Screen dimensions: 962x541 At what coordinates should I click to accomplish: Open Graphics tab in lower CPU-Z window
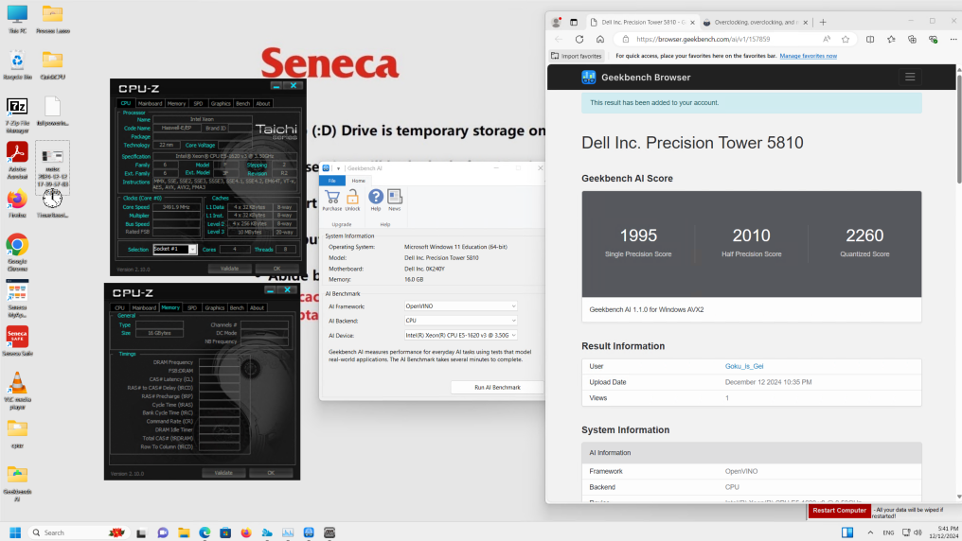(x=214, y=307)
